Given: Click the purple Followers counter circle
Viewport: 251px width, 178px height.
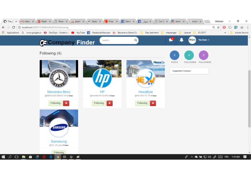Looking at the screenshot, I should pyautogui.click(x=203, y=55).
